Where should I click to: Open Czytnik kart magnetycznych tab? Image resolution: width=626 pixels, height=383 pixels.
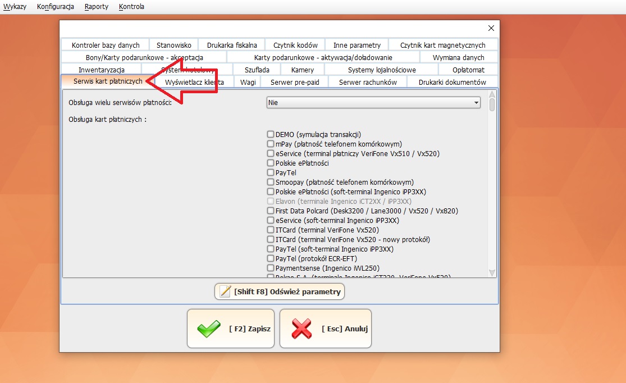[x=443, y=45]
